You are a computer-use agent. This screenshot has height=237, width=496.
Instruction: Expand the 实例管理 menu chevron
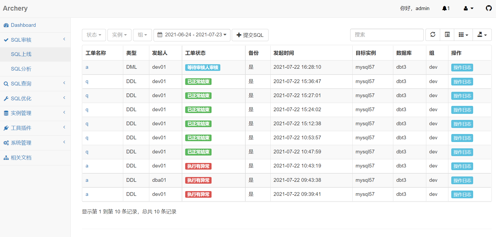pos(64,113)
